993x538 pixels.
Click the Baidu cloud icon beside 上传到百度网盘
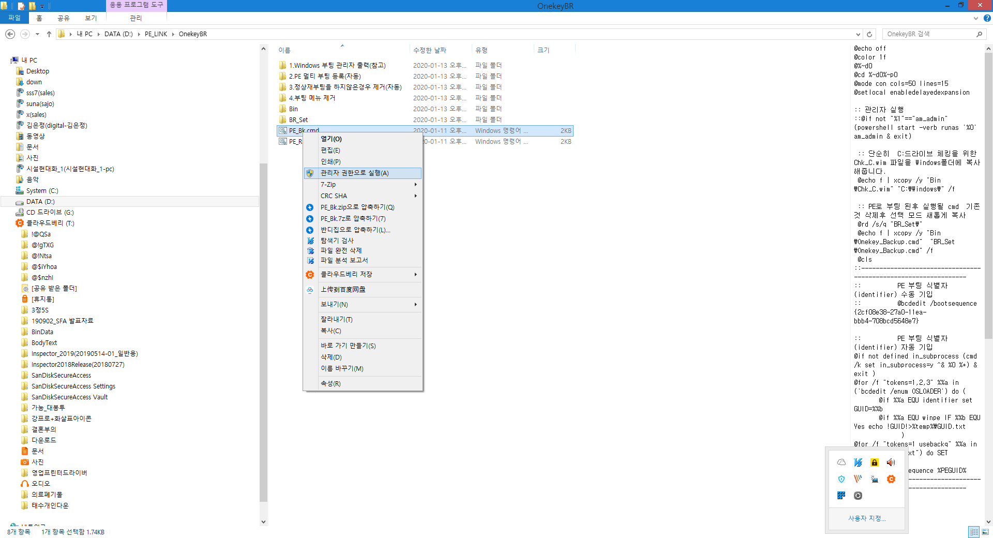point(310,290)
